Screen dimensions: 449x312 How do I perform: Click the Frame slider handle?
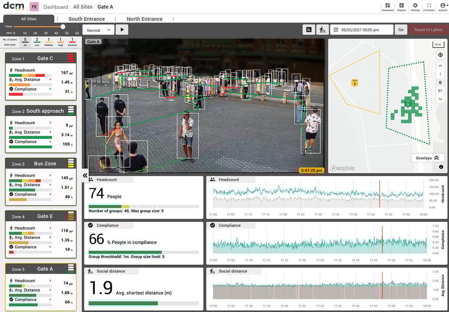[63, 26]
